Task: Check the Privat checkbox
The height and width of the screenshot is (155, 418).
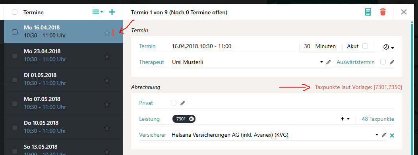Action: pyautogui.click(x=174, y=103)
